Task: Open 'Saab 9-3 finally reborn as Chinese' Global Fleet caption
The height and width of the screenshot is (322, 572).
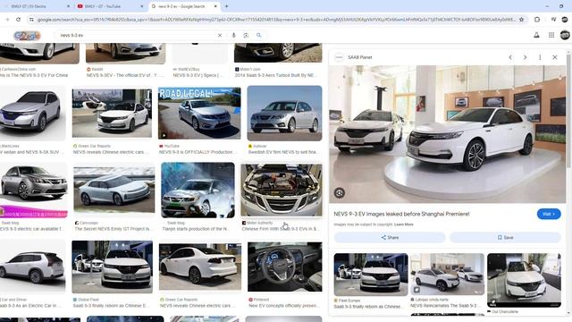Action: (111, 306)
